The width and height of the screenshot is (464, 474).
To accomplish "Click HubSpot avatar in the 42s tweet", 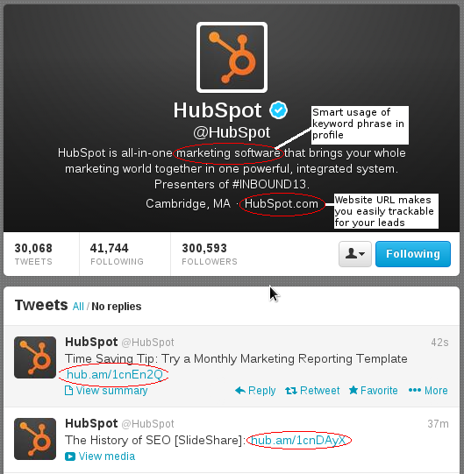I will click(35, 357).
